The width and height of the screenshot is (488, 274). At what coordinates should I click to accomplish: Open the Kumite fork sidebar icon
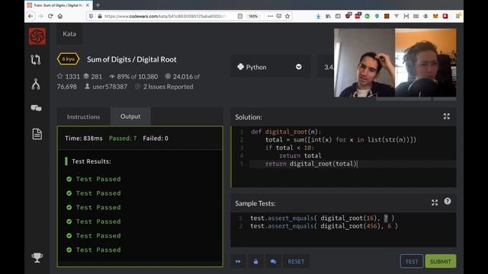(x=36, y=84)
